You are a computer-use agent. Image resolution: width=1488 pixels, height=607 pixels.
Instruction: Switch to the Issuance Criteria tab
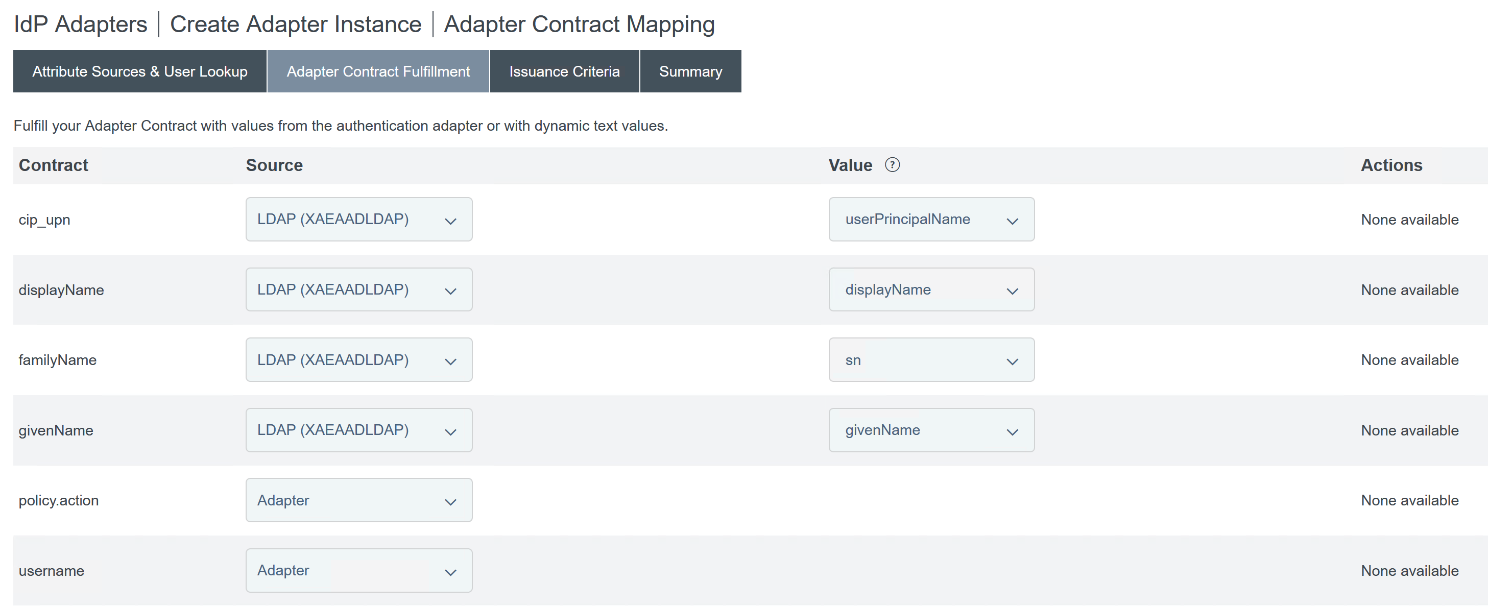(x=564, y=71)
